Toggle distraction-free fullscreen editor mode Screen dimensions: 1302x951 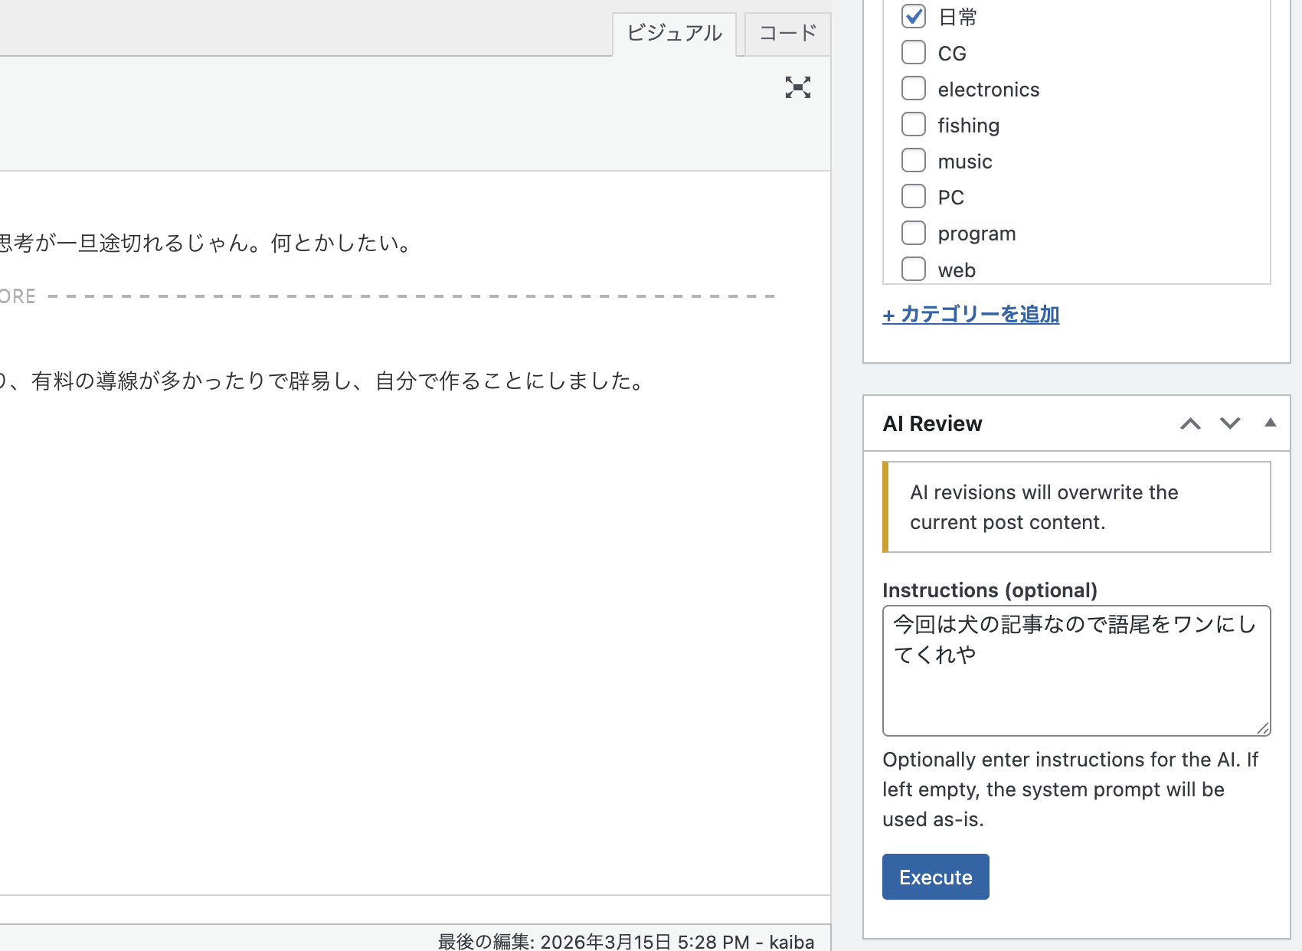click(797, 87)
